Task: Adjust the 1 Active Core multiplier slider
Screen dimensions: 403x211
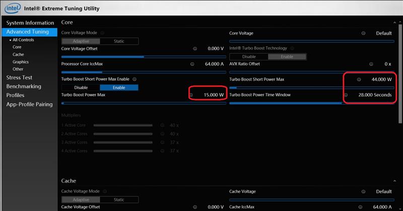Action: click(123, 125)
